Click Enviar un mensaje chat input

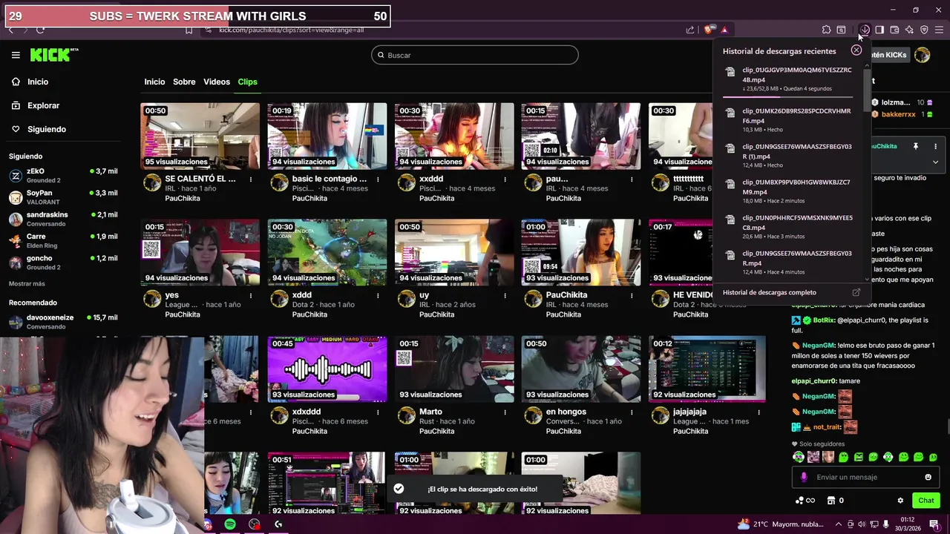[x=865, y=477]
